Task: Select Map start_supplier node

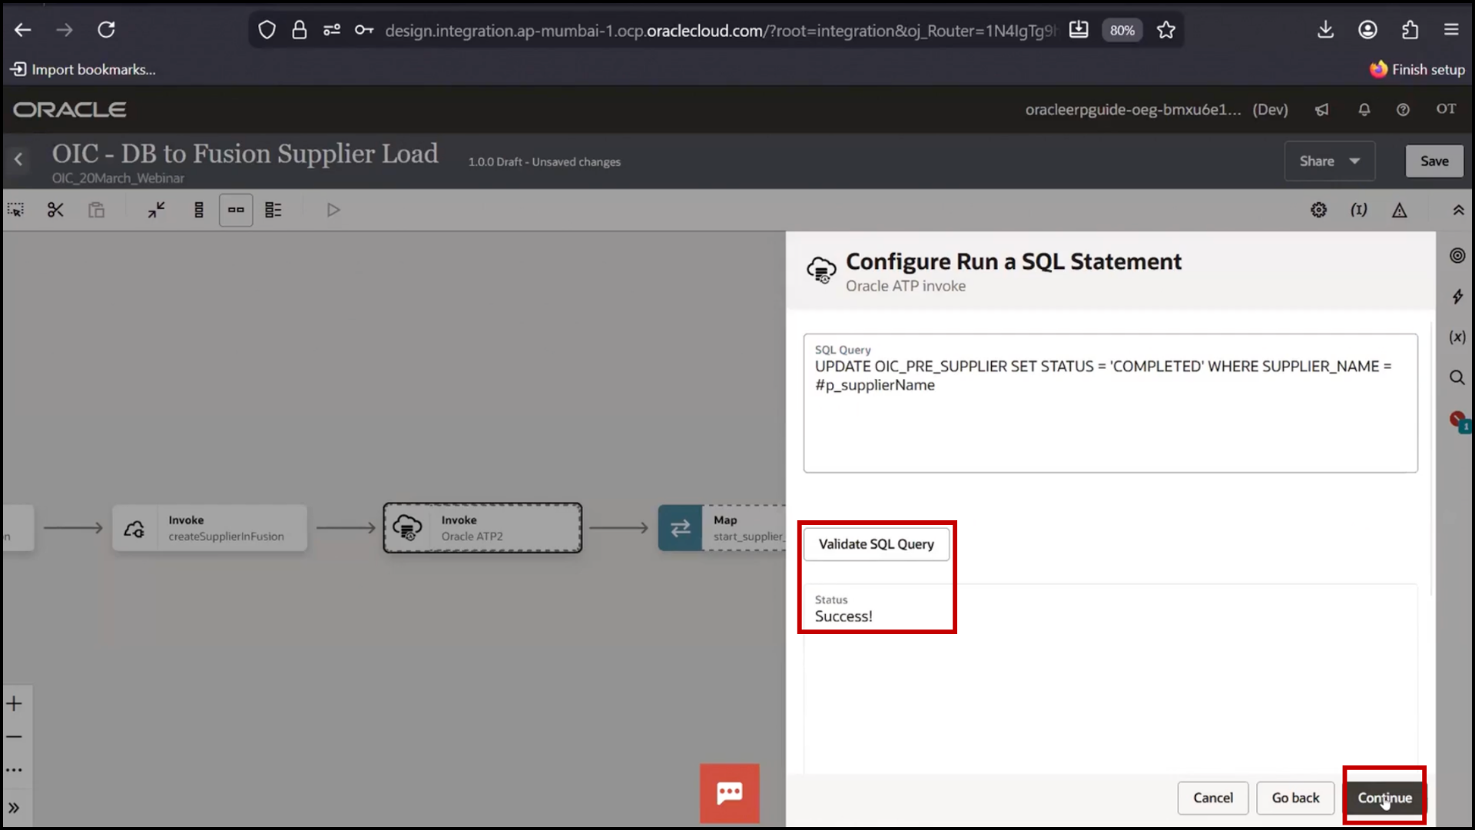Action: coord(722,528)
